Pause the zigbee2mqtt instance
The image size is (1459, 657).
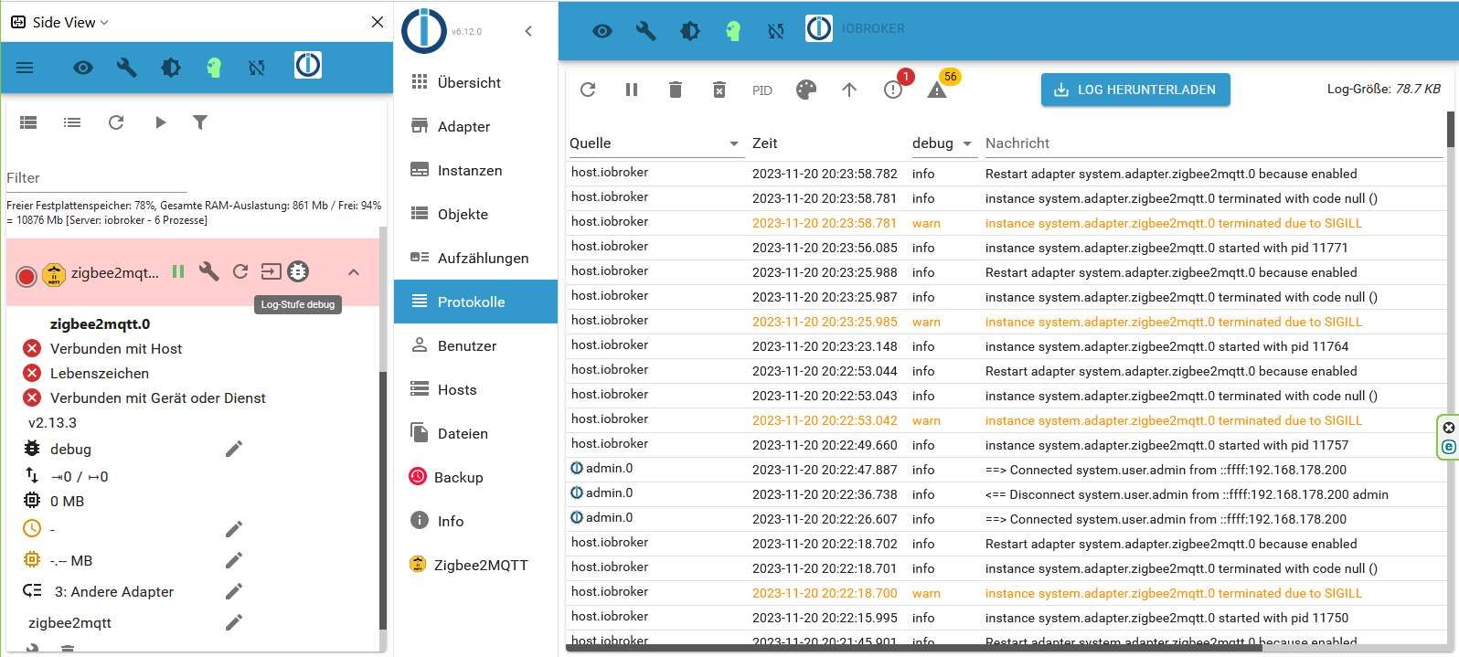178,271
